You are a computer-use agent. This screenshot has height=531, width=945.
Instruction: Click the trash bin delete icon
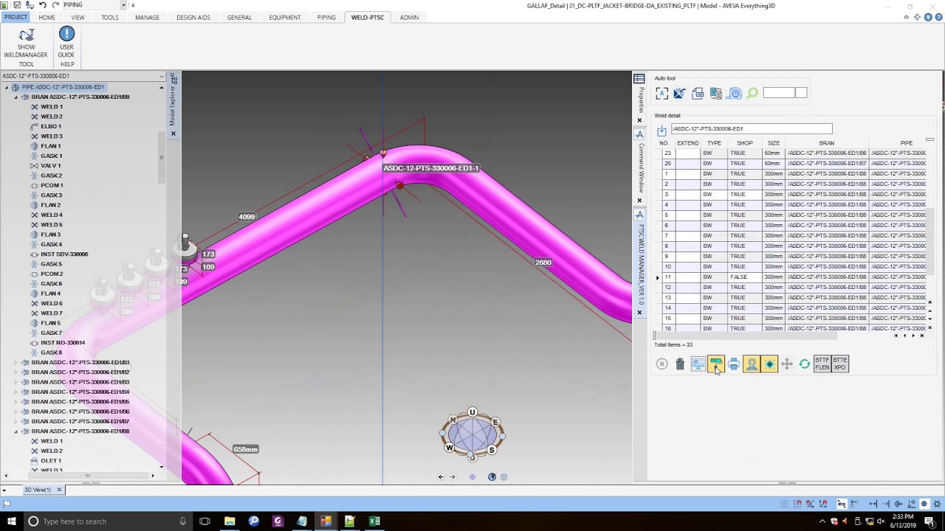tap(680, 364)
